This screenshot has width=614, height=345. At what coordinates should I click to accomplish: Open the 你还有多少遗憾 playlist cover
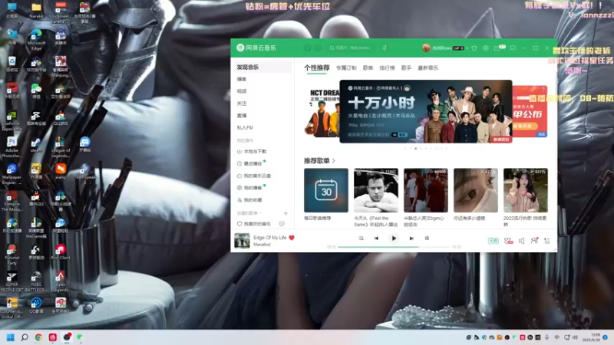coord(476,190)
